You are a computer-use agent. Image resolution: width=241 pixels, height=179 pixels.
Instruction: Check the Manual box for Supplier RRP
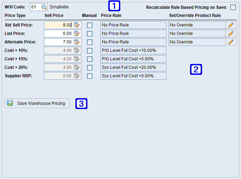[90, 76]
